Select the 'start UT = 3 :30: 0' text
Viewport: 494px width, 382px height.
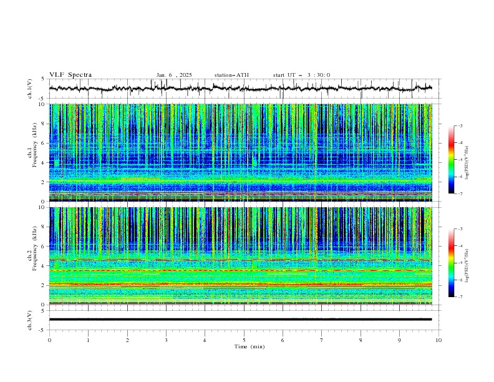pos(301,75)
